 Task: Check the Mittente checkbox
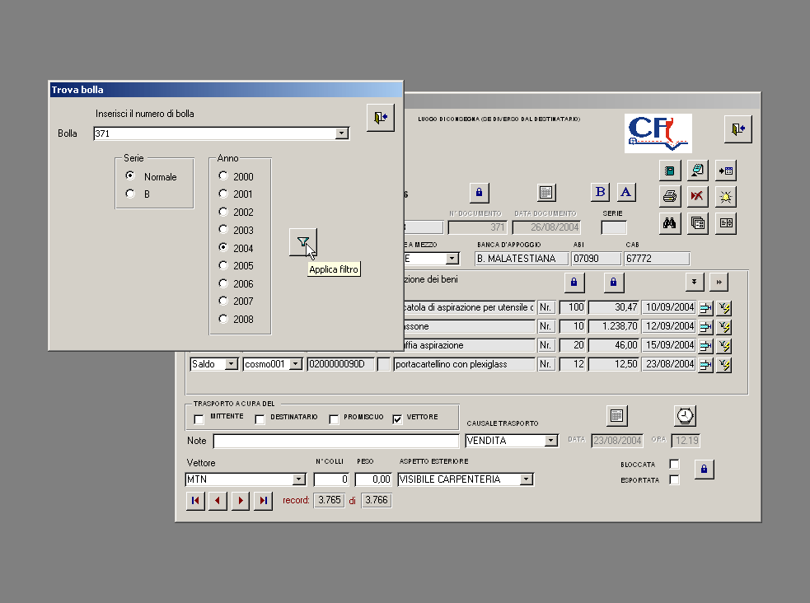tap(199, 419)
